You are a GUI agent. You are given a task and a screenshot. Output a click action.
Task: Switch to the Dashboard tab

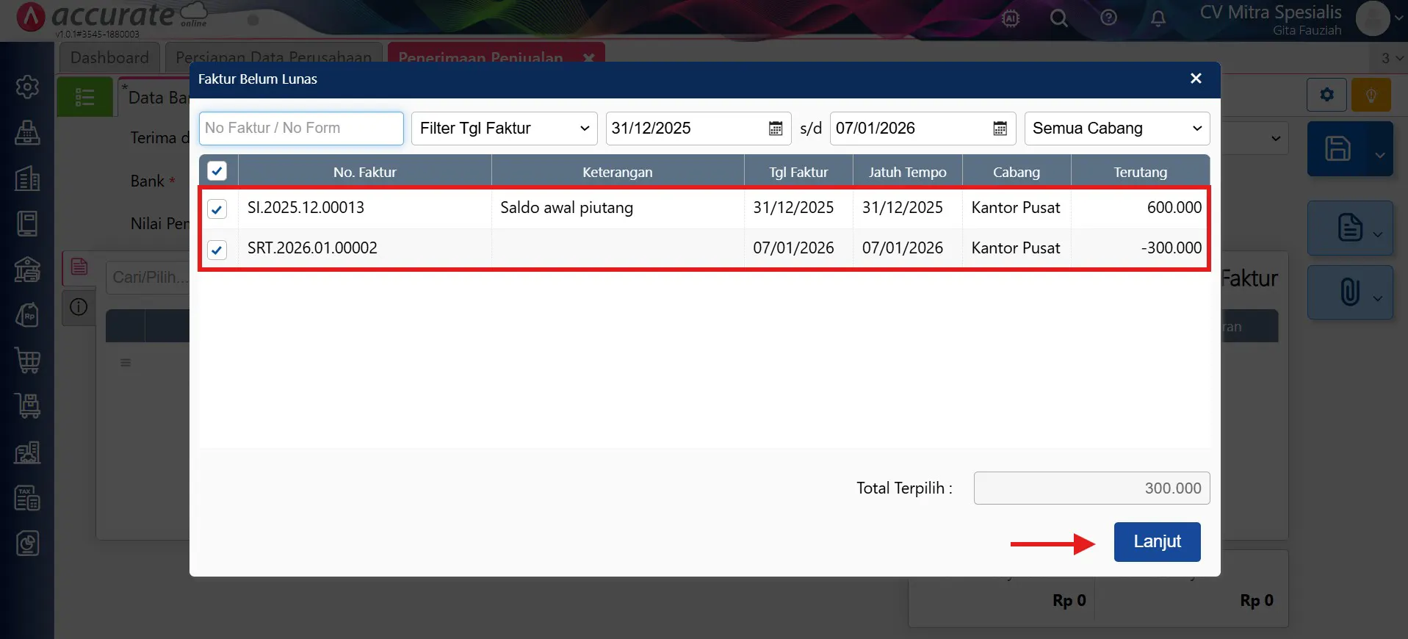[x=109, y=57]
